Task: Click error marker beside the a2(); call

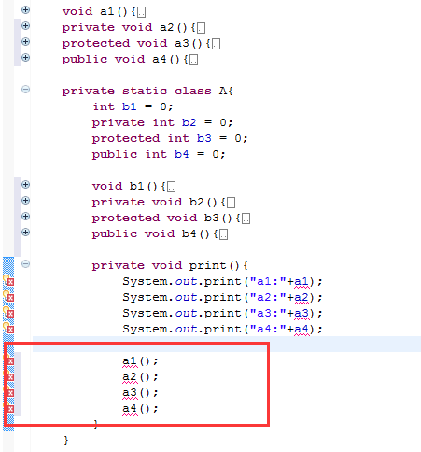Action: (9, 376)
